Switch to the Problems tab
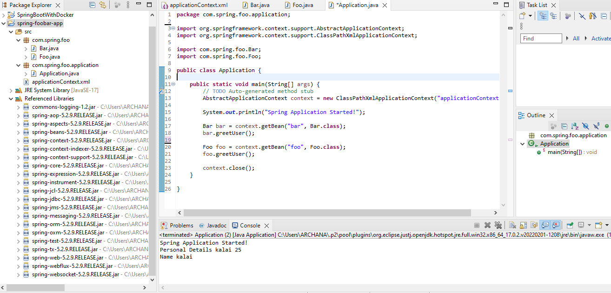Image resolution: width=611 pixels, height=293 pixels. tap(181, 225)
